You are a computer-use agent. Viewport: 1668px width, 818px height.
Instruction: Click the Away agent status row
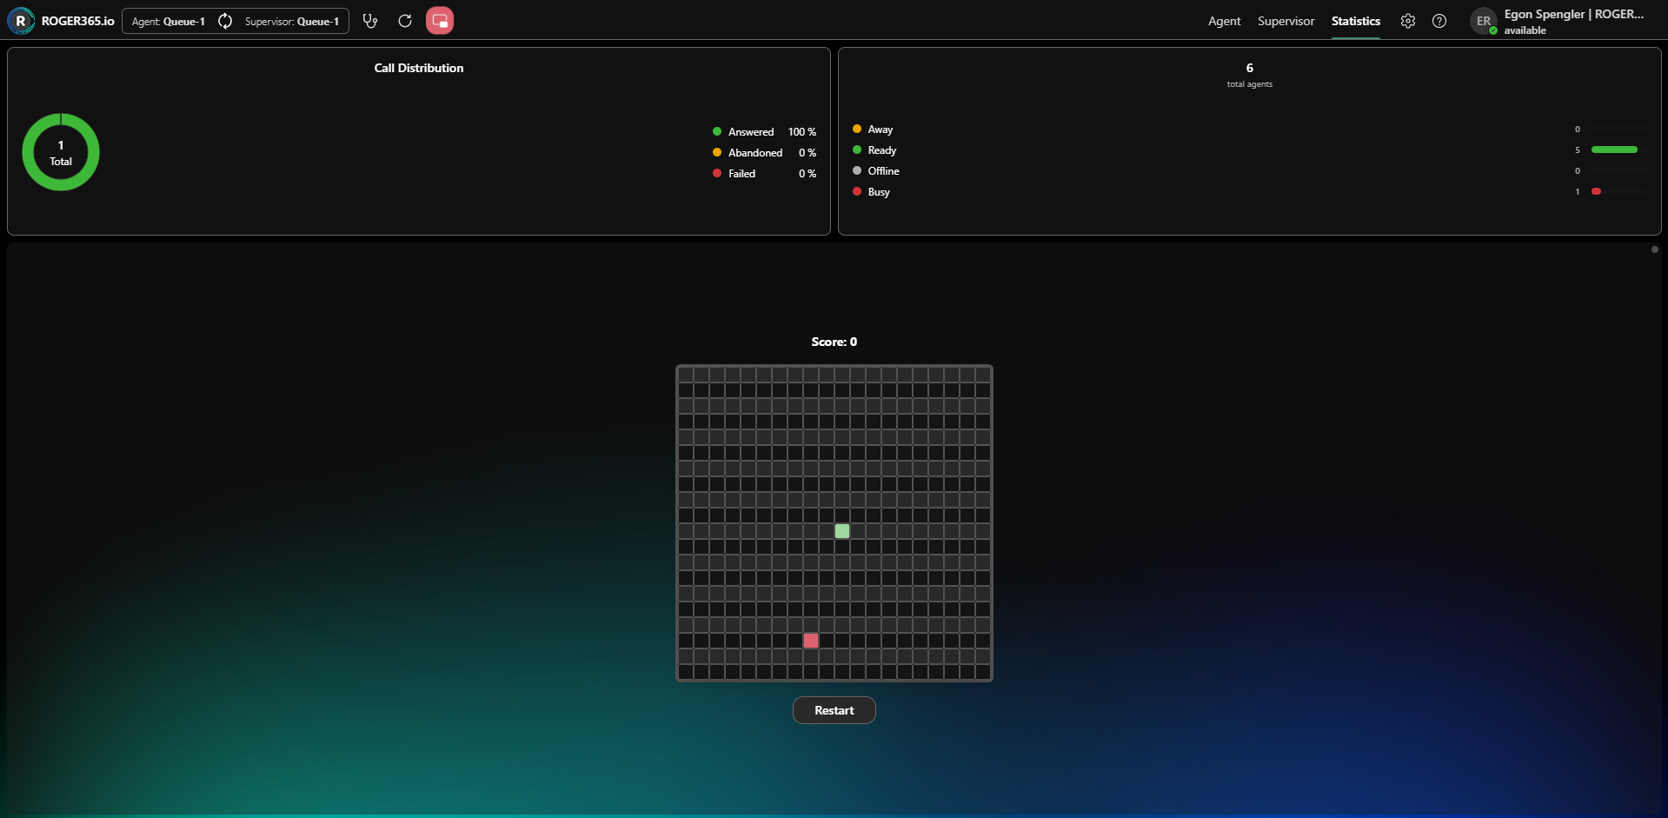point(1249,130)
